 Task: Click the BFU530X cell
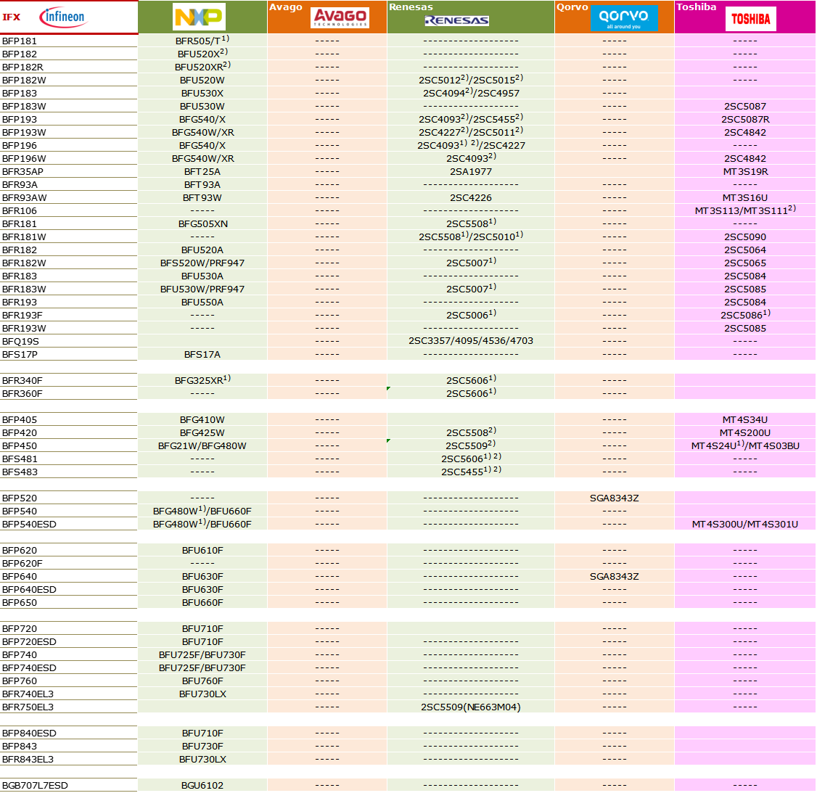coord(202,94)
